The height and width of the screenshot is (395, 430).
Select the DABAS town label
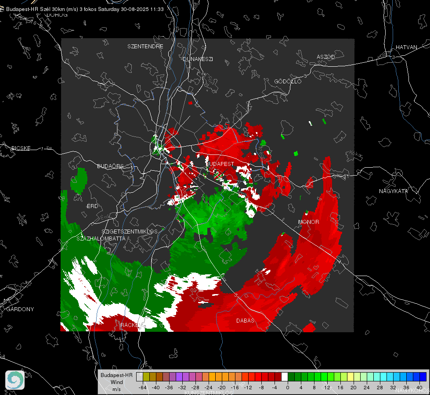245,320
